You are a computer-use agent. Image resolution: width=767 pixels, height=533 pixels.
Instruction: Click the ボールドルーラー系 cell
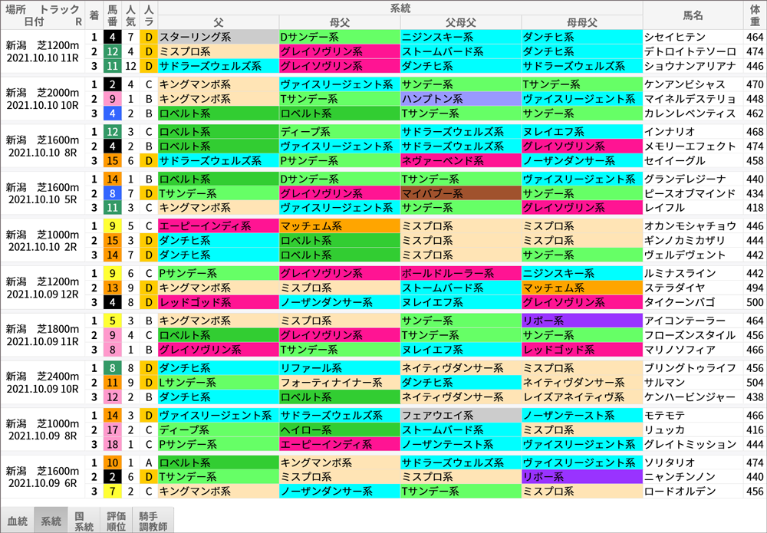coord(459,273)
